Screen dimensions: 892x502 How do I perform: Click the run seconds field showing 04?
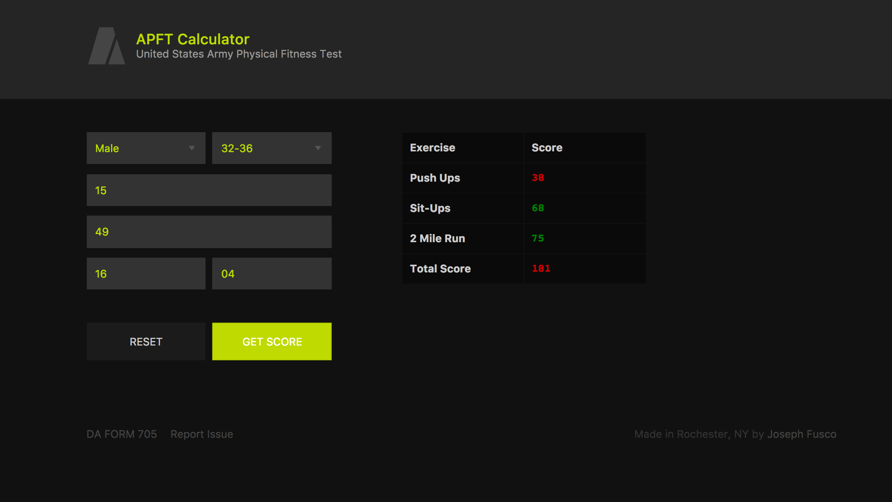(x=272, y=273)
